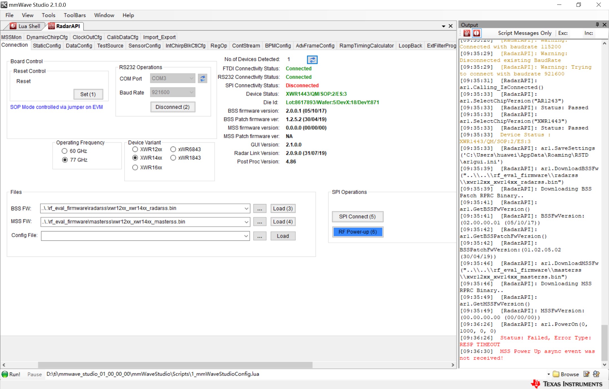Click the script search-edit icon at far right
This screenshot has height=389, width=609.
pos(596,374)
